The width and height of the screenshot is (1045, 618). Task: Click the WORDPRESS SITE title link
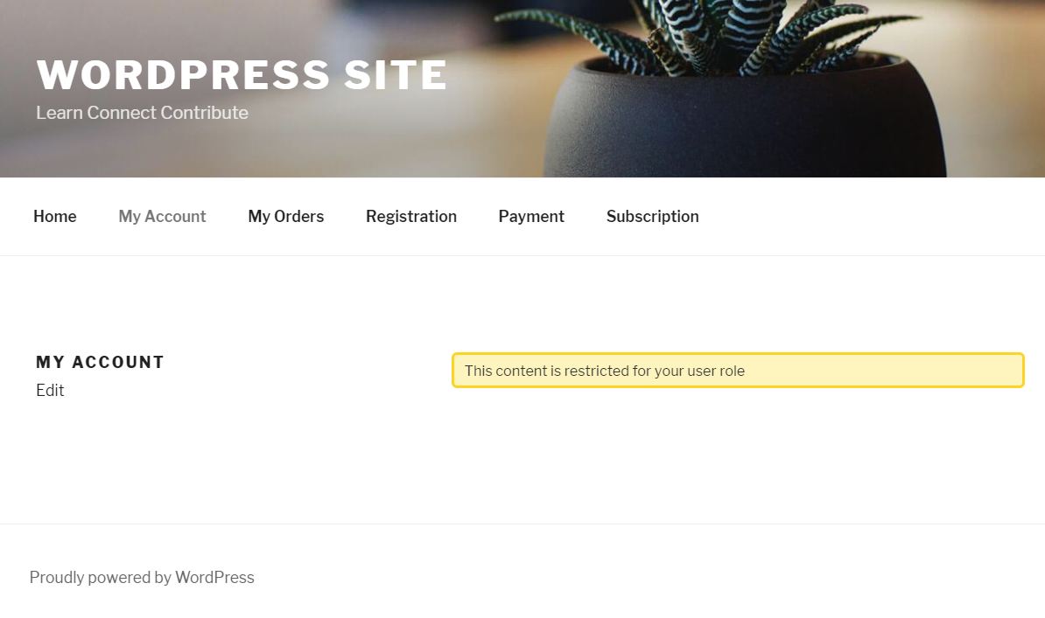pos(242,74)
